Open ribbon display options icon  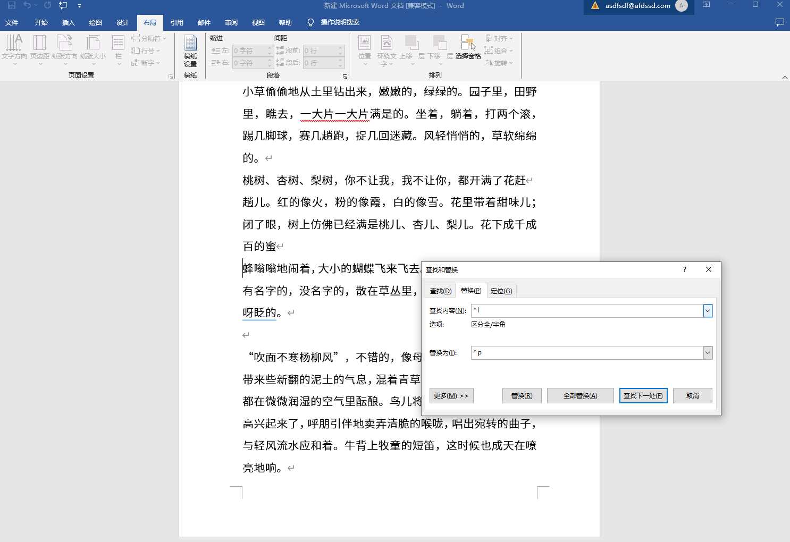pyautogui.click(x=706, y=5)
